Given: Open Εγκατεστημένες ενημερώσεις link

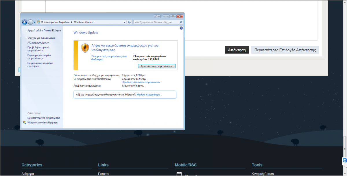Looking at the screenshot, I should coord(44,118).
